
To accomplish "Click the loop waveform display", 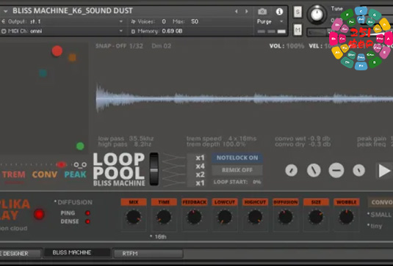I will pyautogui.click(x=245, y=99).
